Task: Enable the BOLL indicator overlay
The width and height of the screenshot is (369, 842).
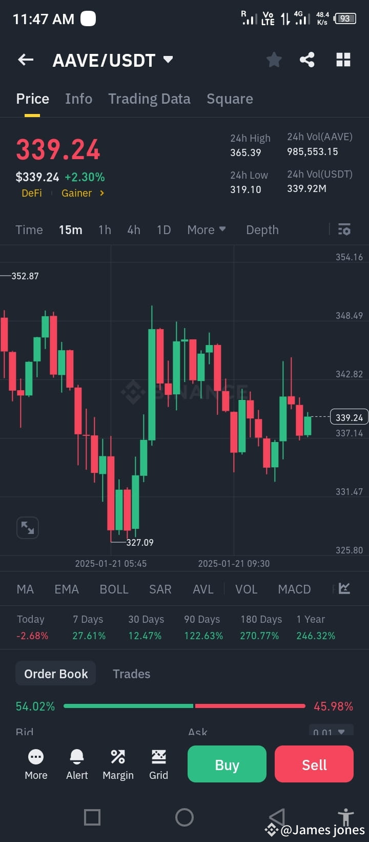Action: (114, 589)
